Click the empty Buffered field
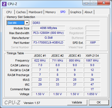This screenshot has height=108, width=112. tap(93, 38)
